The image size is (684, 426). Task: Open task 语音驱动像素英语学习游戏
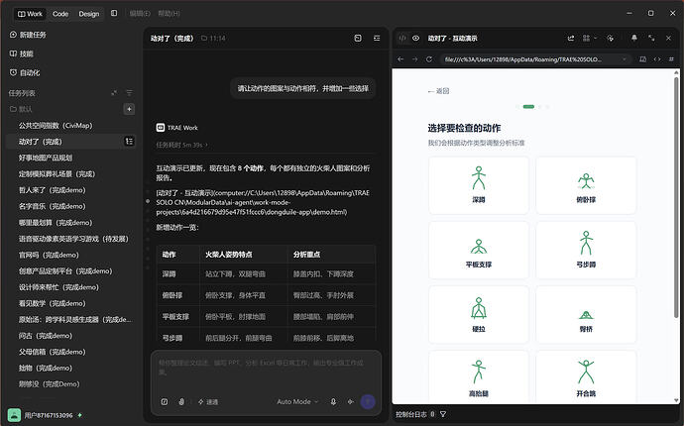pyautogui.click(x=73, y=239)
